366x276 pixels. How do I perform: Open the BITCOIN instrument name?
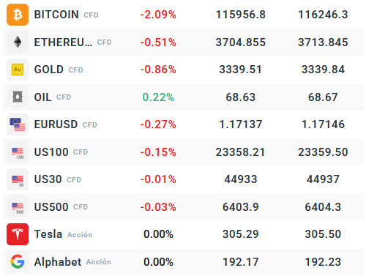(56, 15)
